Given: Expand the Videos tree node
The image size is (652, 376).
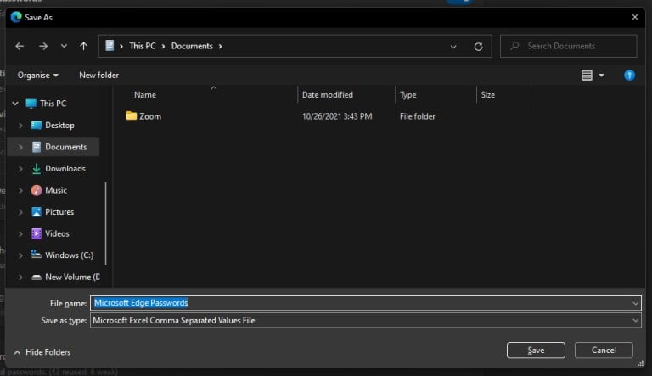Looking at the screenshot, I should tap(20, 233).
